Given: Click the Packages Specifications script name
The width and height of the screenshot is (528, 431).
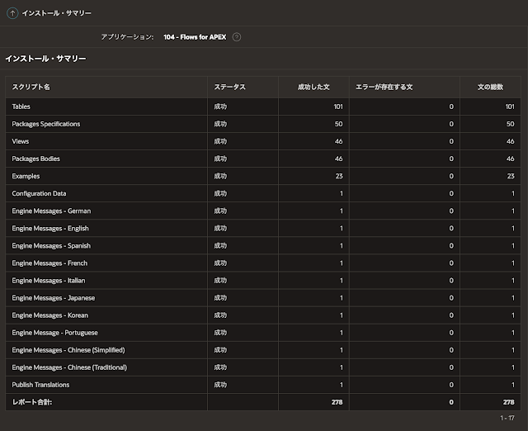Looking at the screenshot, I should [x=46, y=124].
